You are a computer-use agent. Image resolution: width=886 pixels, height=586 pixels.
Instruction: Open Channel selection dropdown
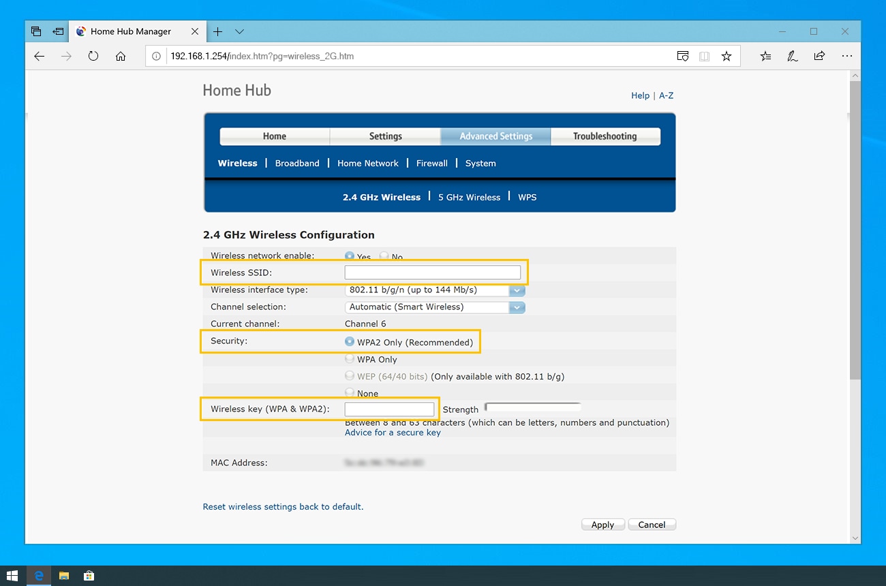[435, 307]
